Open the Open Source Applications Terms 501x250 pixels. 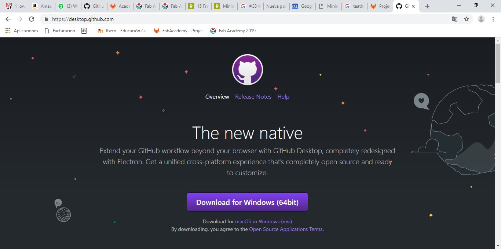(x=286, y=229)
